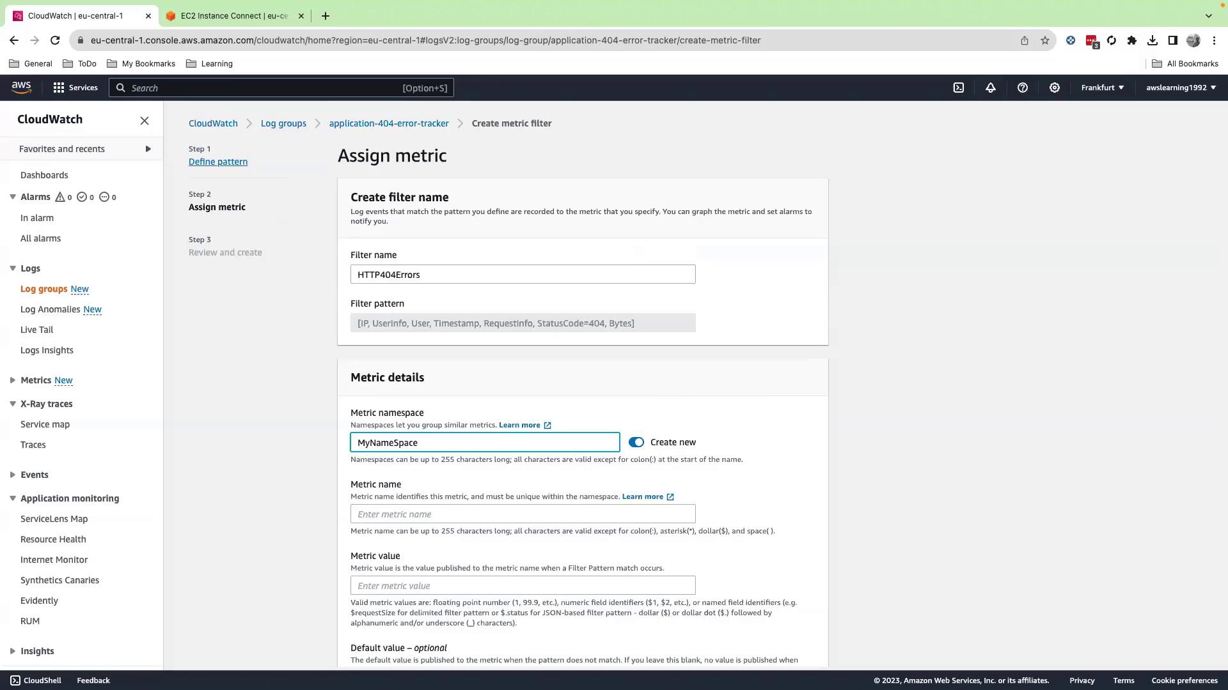Open the AWS settings gear icon

tap(1054, 88)
